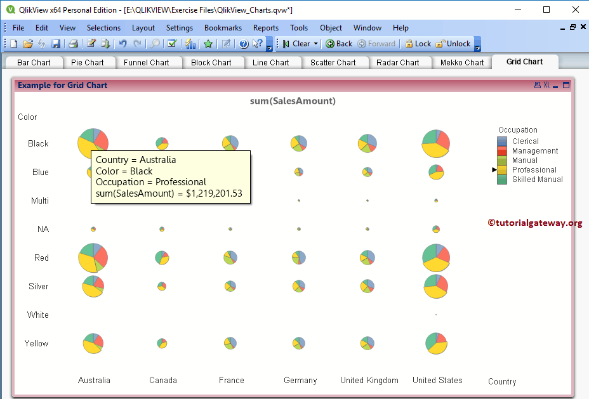The width and height of the screenshot is (589, 399).
Task: Select Professional swatch in the Occupation legend
Action: click(500, 169)
